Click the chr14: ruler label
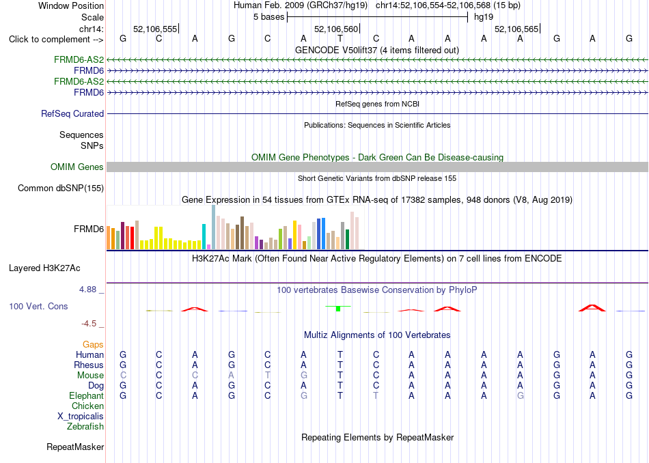This screenshot has height=463, width=649. pos(91,29)
